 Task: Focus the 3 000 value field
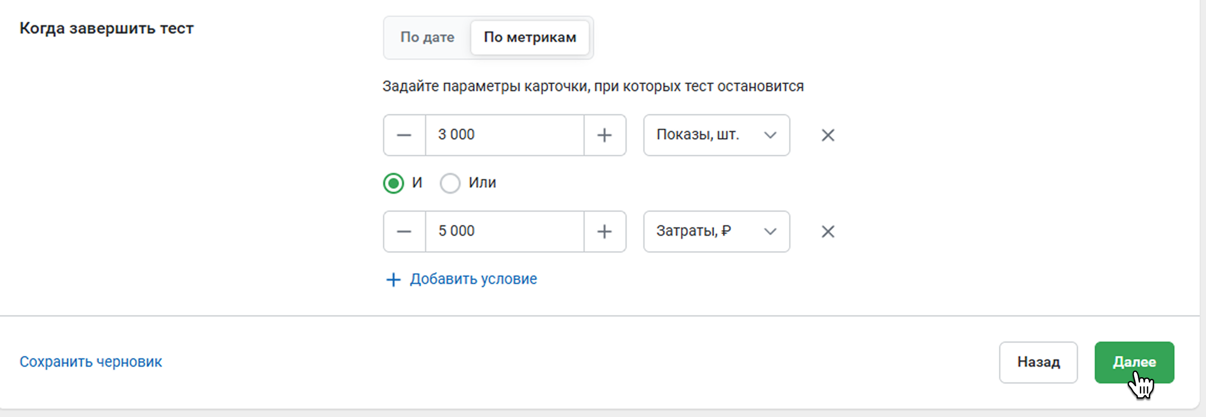pyautogui.click(x=504, y=135)
